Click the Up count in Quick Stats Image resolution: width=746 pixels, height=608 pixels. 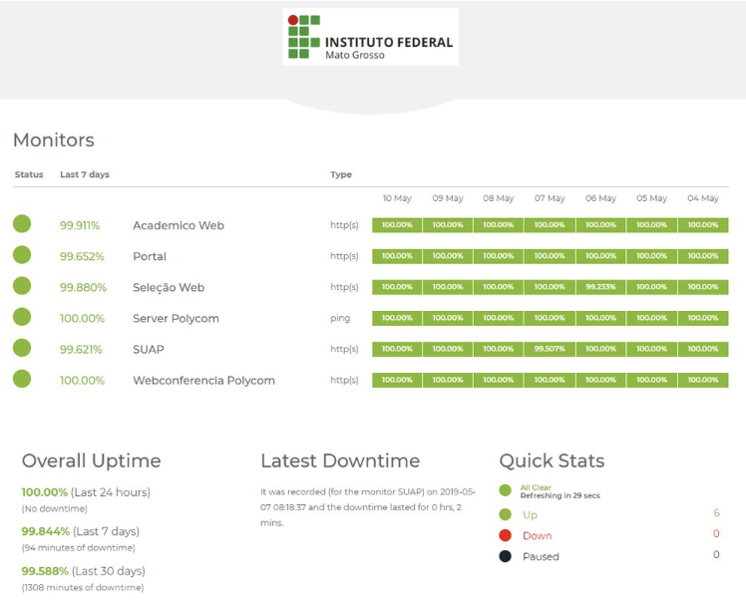716,513
